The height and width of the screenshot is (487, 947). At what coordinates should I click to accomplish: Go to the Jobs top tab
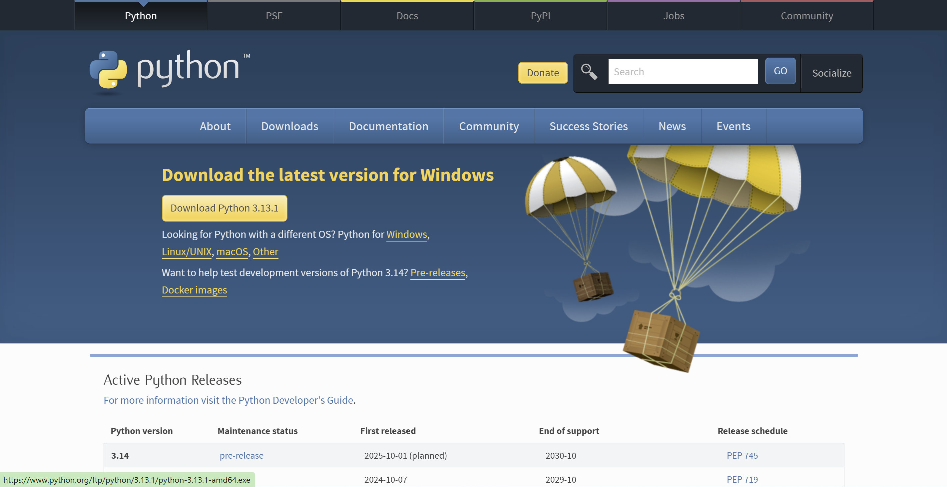click(673, 16)
